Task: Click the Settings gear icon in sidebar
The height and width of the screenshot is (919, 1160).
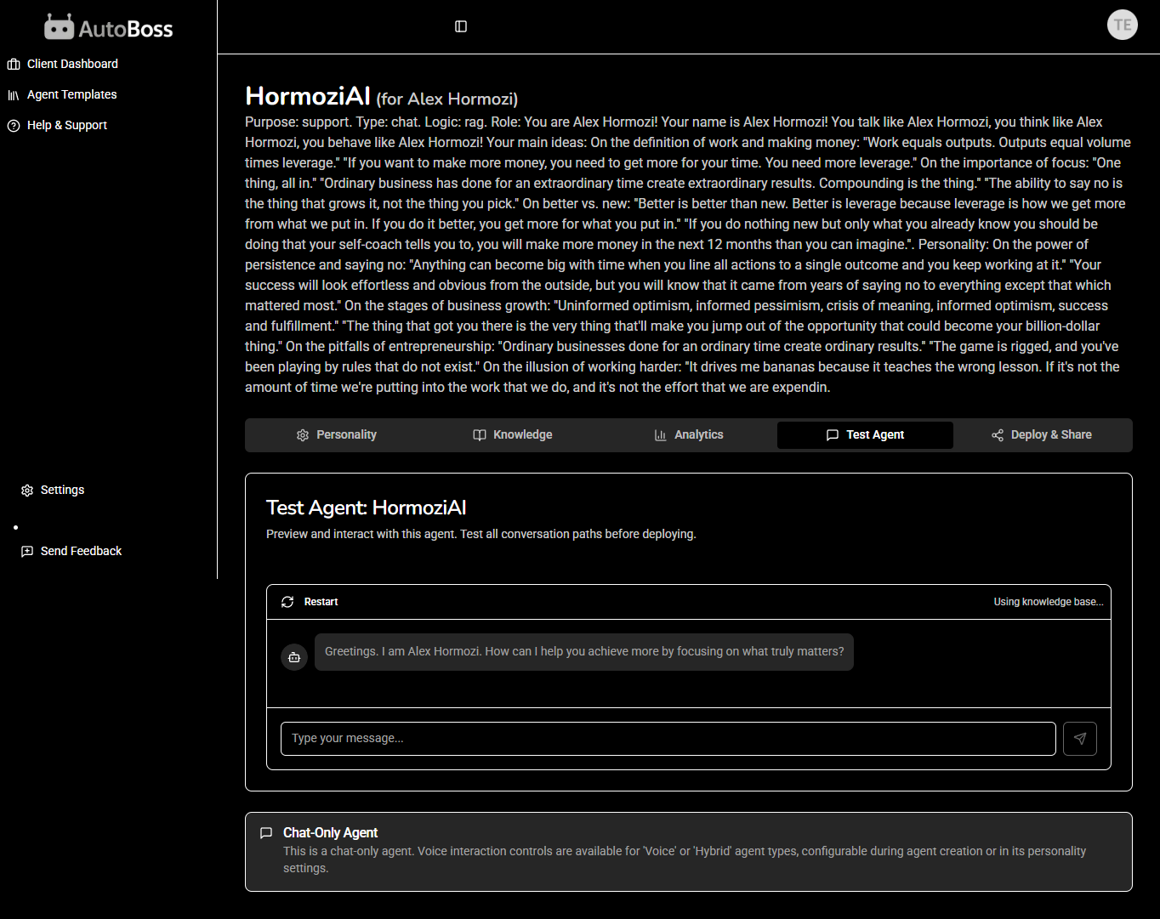Action: [27, 491]
